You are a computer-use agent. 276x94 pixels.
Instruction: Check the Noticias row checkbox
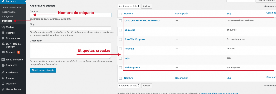(121, 49)
